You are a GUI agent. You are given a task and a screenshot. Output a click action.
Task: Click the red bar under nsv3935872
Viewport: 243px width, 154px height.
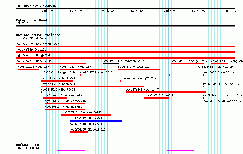(187, 64)
